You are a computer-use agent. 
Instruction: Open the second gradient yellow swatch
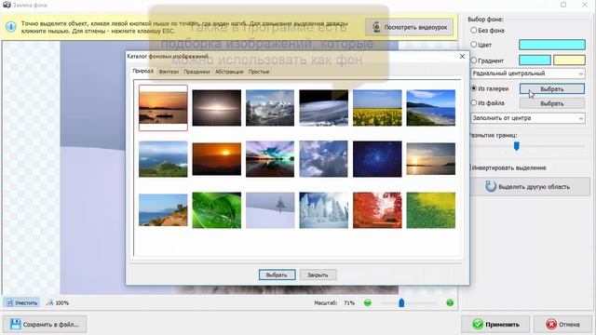coord(569,60)
